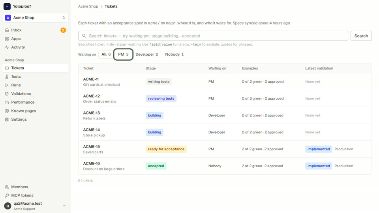
Task: Open the user account three-dot menu
Action: pos(64,206)
